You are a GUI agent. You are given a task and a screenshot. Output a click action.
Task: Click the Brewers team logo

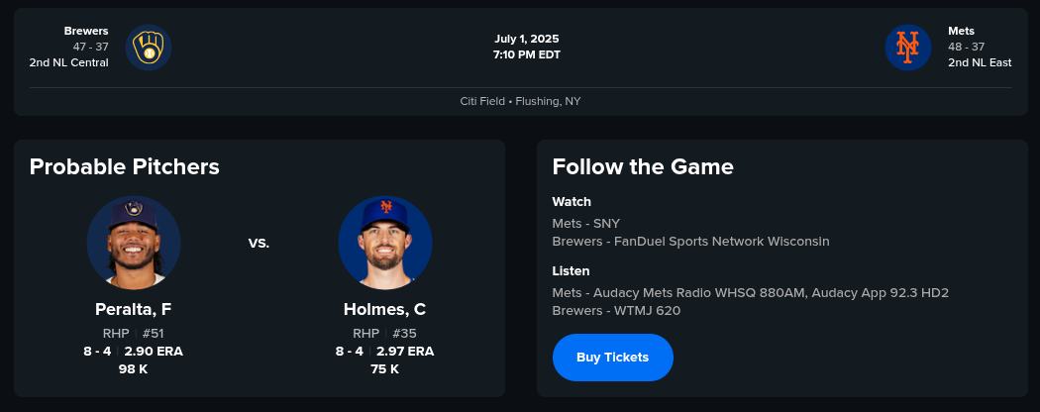tap(149, 48)
